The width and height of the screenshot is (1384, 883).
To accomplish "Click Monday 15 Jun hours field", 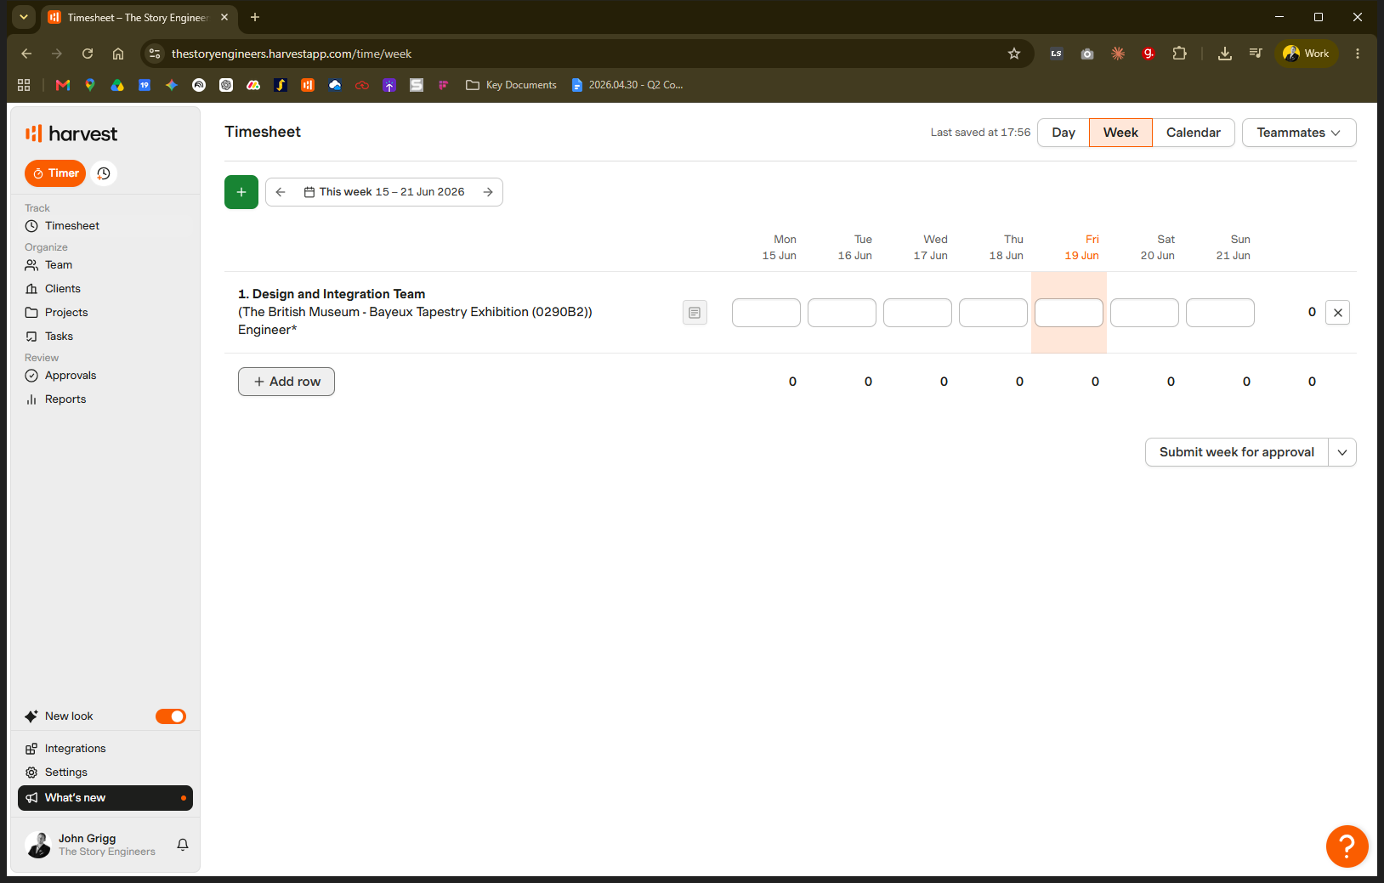I will (x=766, y=313).
